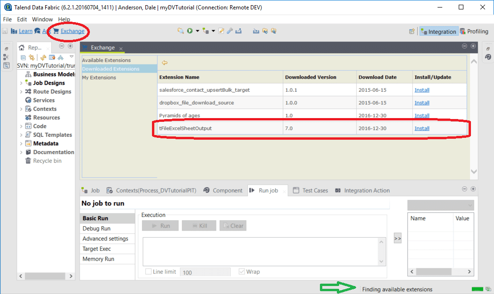Toggle the Line limit checkbox
This screenshot has width=494, height=294.
pos(148,271)
